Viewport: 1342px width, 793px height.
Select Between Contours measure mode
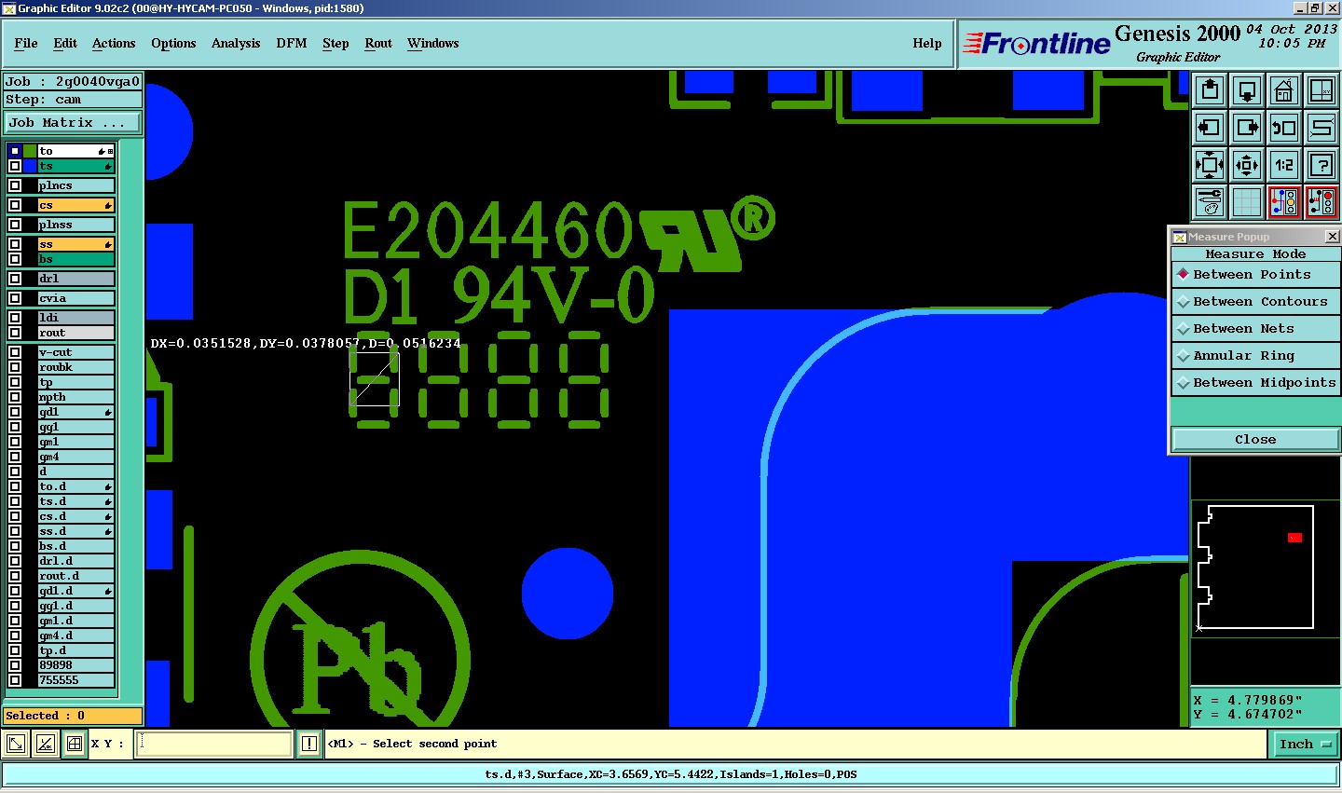[1254, 302]
